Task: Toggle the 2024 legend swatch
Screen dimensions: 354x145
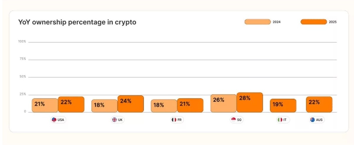Action: click(x=258, y=22)
